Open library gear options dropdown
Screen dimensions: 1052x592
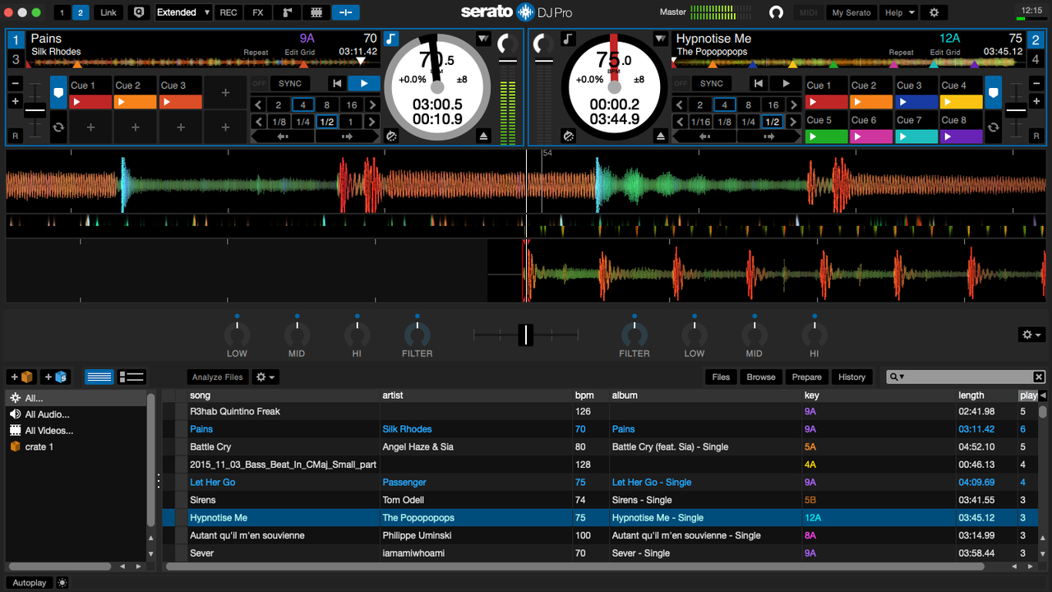coord(265,377)
